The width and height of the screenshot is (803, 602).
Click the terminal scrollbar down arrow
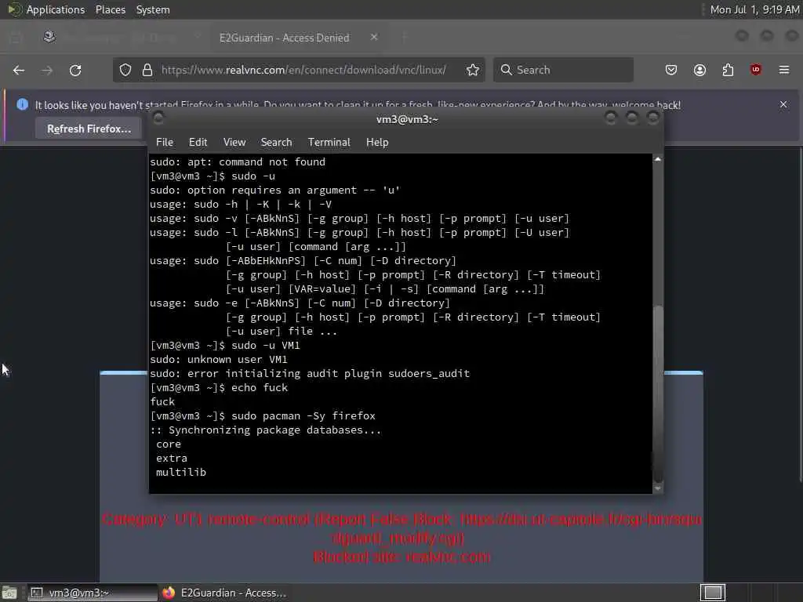click(658, 489)
